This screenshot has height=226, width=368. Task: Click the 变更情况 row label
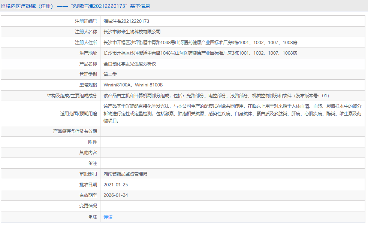[88, 206]
